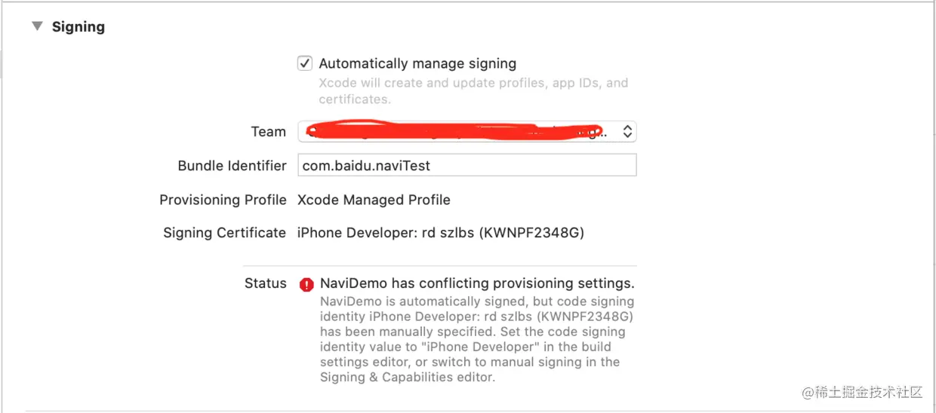Click the Signing section header title
Viewport: 936px width, 413px height.
pos(78,27)
